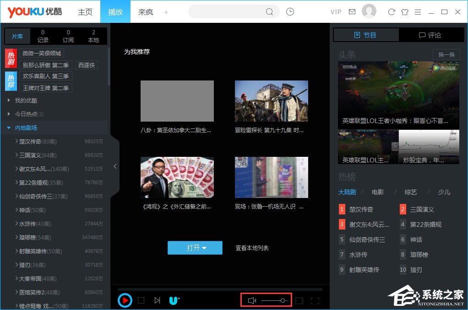468x310 pixels.
Task: Open the user avatar profile
Action: [x=369, y=11]
